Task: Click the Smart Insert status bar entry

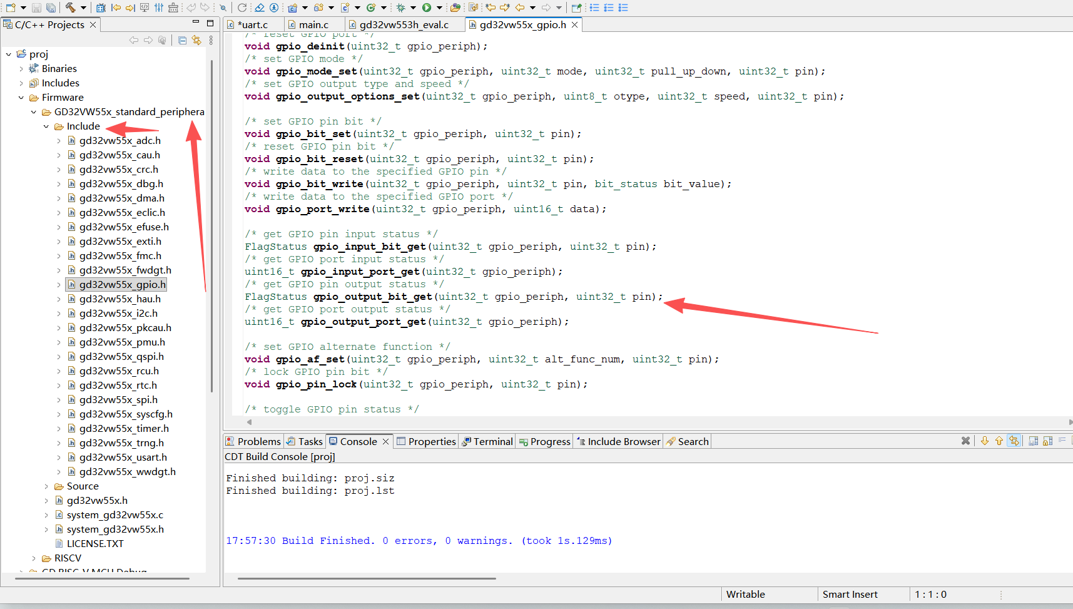Action: click(850, 595)
